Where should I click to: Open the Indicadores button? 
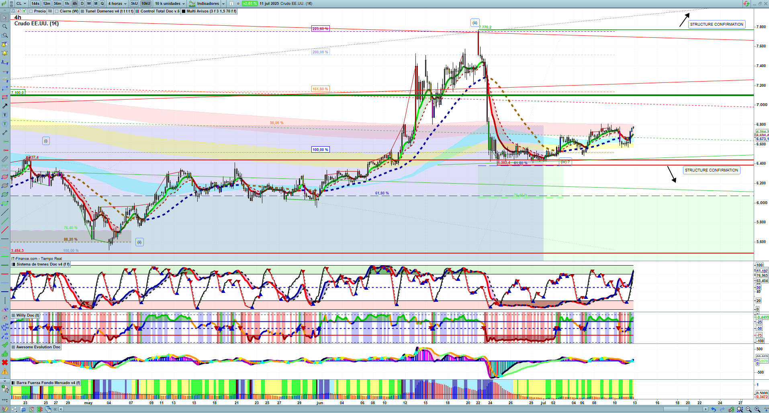205,4
